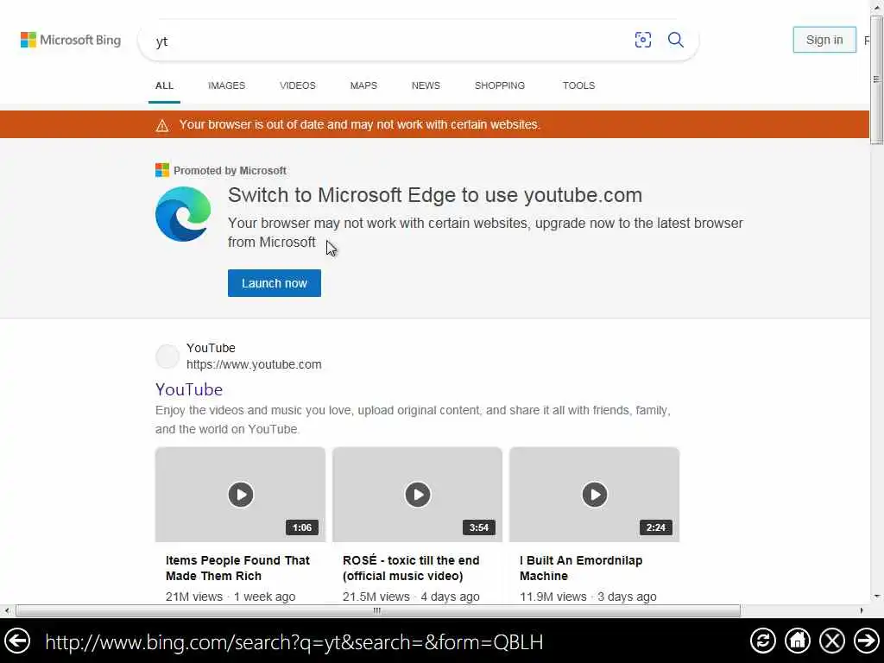Click the YouTube site name above URL
This screenshot has height=663, width=884.
click(x=211, y=348)
